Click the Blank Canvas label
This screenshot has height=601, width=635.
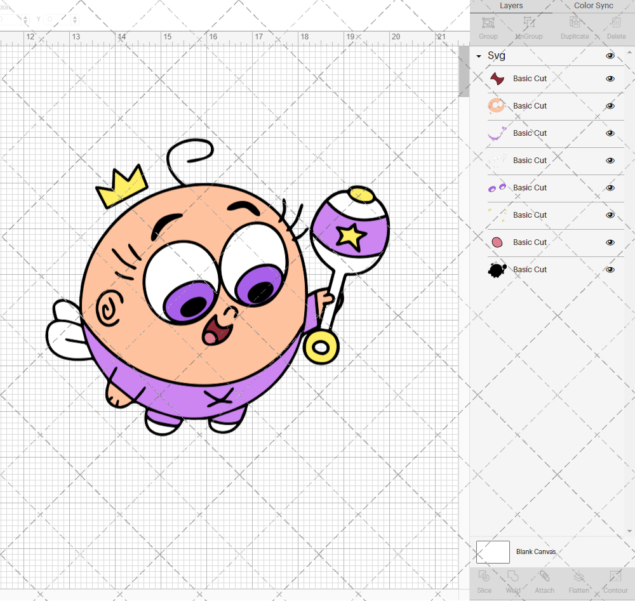tap(536, 551)
